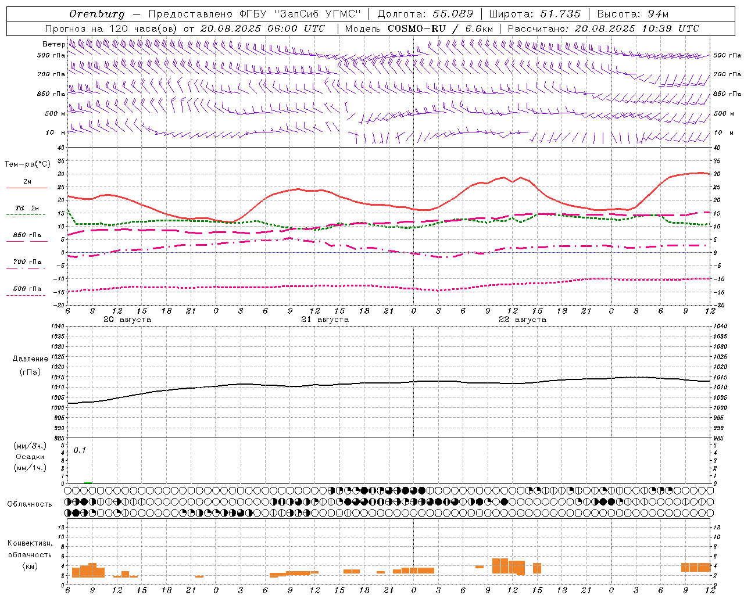Click the left 850 гПа wind level label
The height and width of the screenshot is (595, 744).
(51, 94)
